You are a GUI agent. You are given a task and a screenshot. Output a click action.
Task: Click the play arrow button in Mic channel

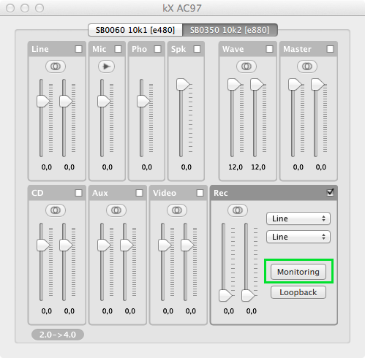[x=106, y=66]
